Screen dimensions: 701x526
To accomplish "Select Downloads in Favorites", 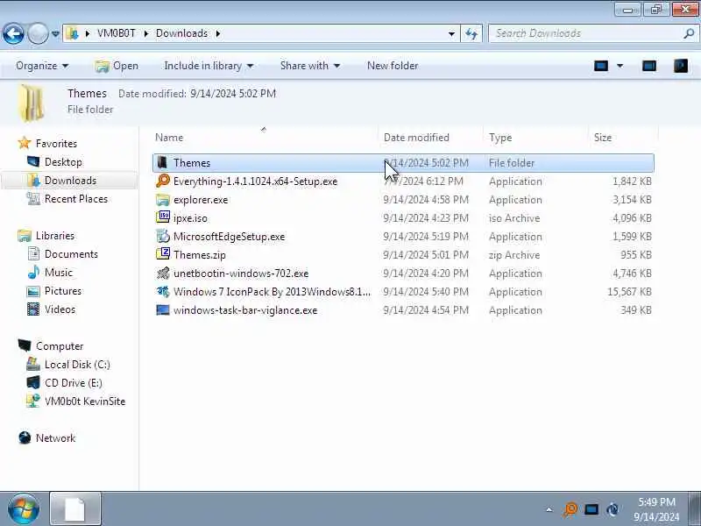I will (70, 181).
